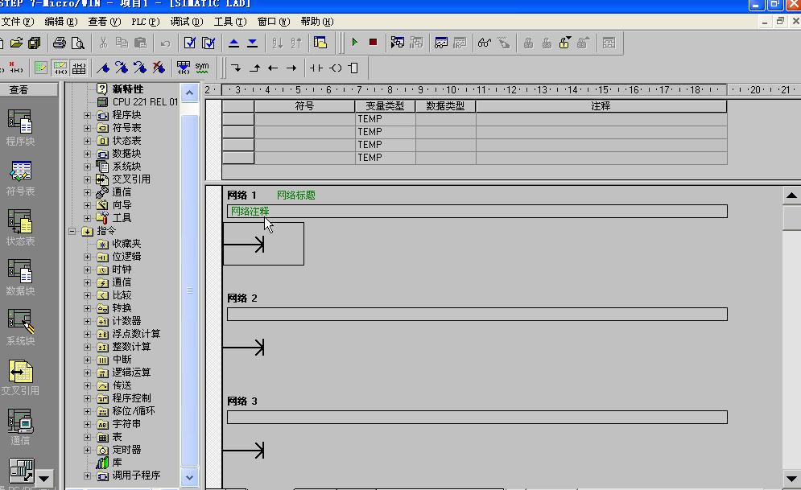Click the Print icon in the toolbar
The image size is (801, 490).
pyautogui.click(x=60, y=43)
